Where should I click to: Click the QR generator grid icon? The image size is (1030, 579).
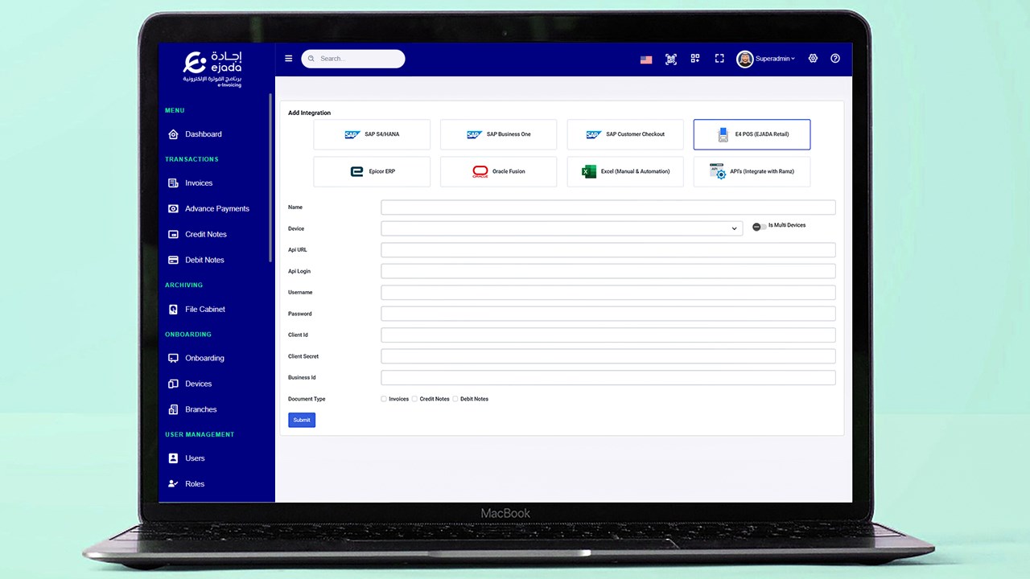[x=695, y=58]
